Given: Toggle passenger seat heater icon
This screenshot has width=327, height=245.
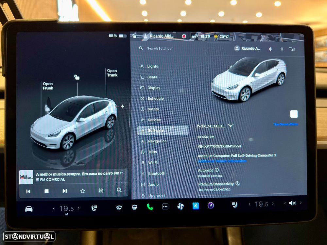Looking at the screenshot, I should [234, 205].
